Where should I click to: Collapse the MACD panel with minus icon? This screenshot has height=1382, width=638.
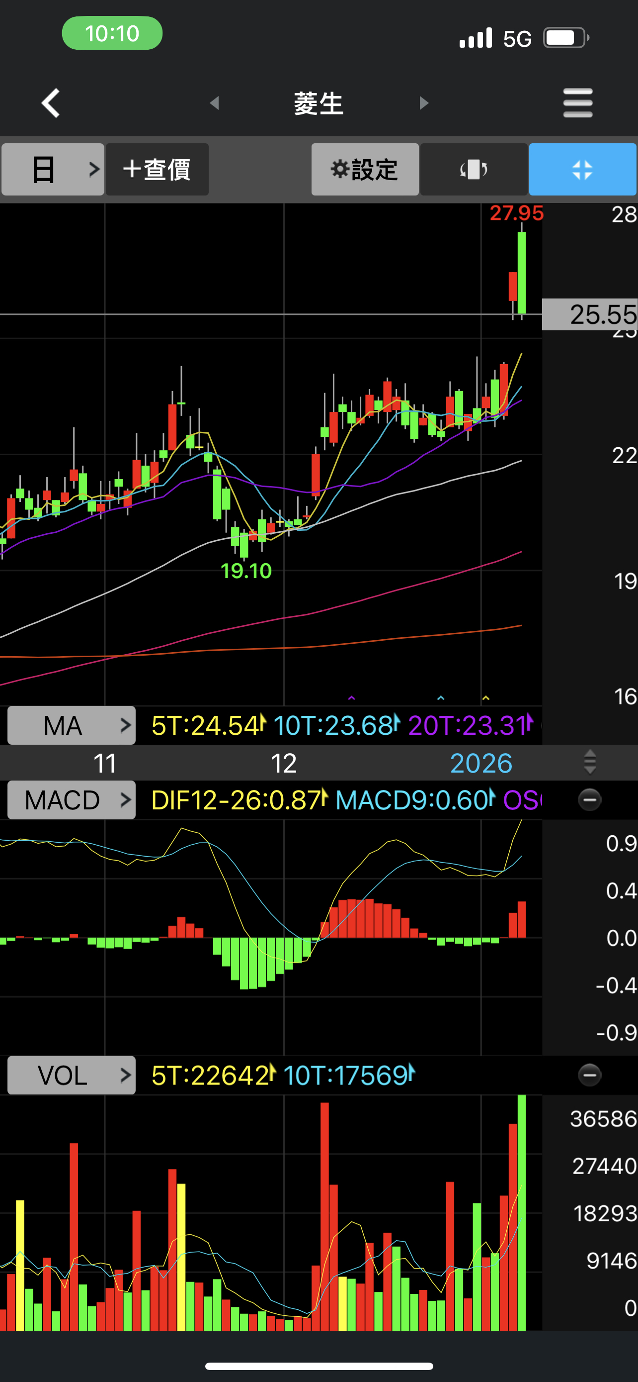pos(590,800)
